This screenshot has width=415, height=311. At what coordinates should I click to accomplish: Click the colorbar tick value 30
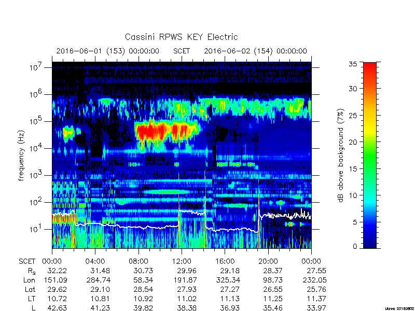tap(353, 89)
